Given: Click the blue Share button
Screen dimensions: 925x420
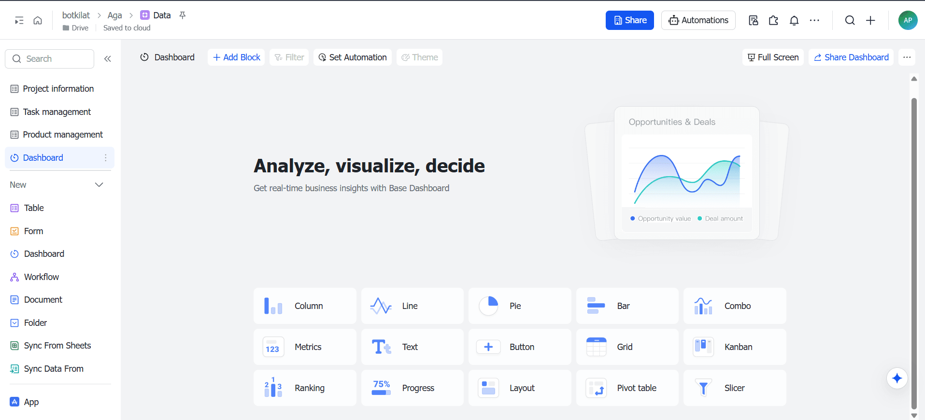Looking at the screenshot, I should [630, 20].
